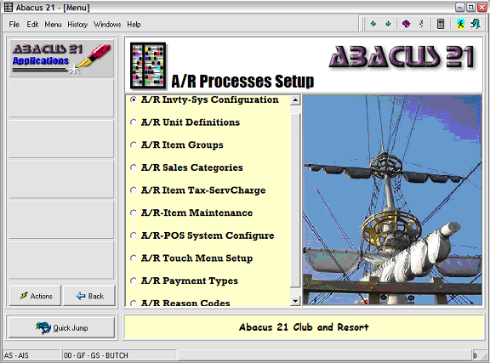Image resolution: width=490 pixels, height=363 pixels.
Task: Open the Windows menu
Action: 107,25
